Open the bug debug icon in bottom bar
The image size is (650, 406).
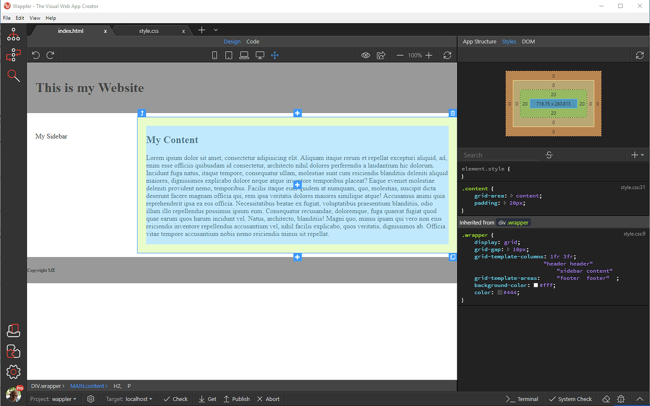[621, 399]
